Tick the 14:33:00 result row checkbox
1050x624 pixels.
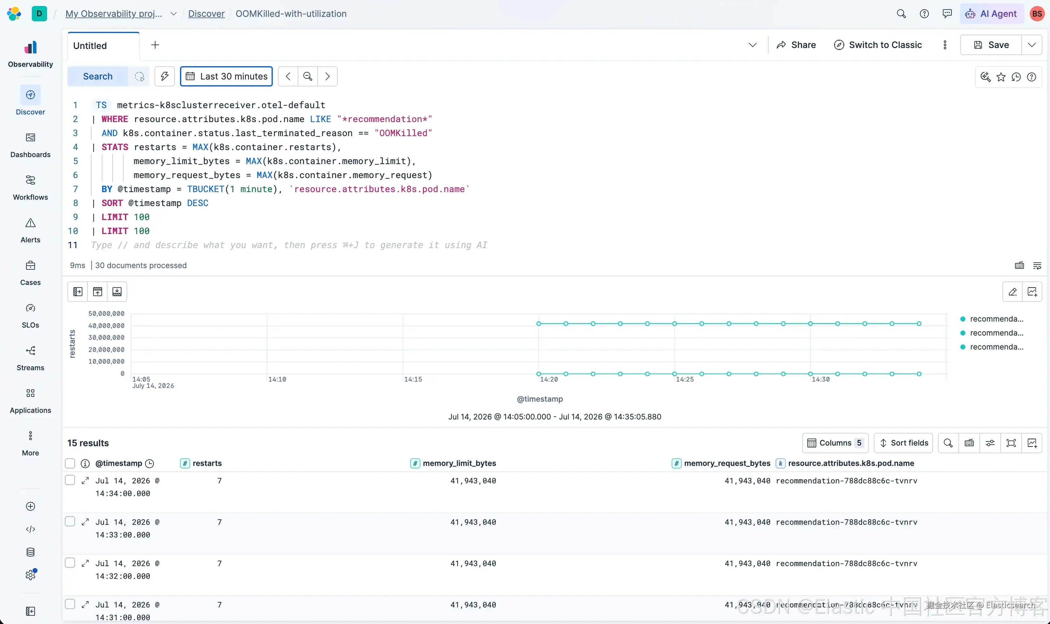70,521
